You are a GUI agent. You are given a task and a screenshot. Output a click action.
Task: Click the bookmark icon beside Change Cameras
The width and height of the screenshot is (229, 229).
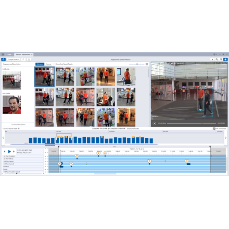[23, 59]
